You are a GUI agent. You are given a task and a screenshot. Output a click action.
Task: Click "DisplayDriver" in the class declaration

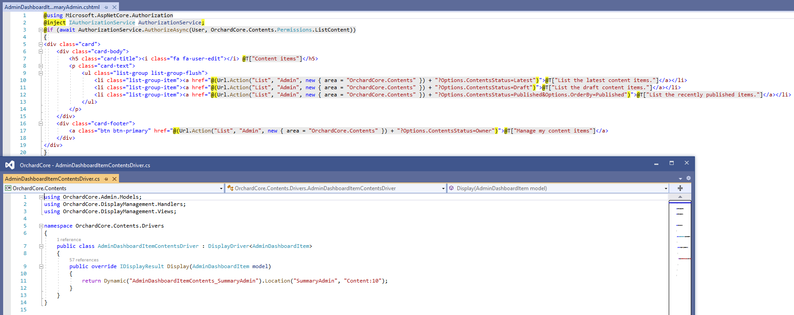tap(228, 246)
